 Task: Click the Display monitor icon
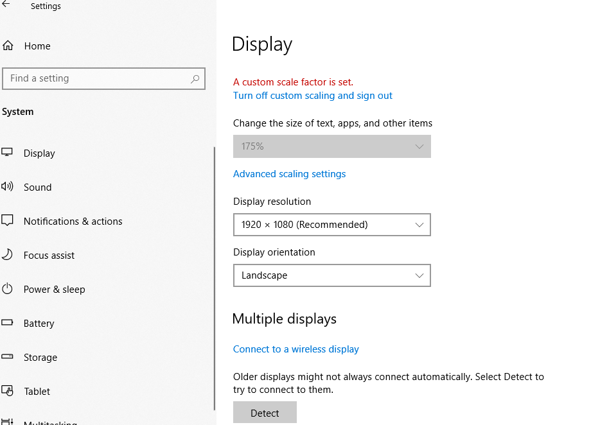[x=7, y=152]
